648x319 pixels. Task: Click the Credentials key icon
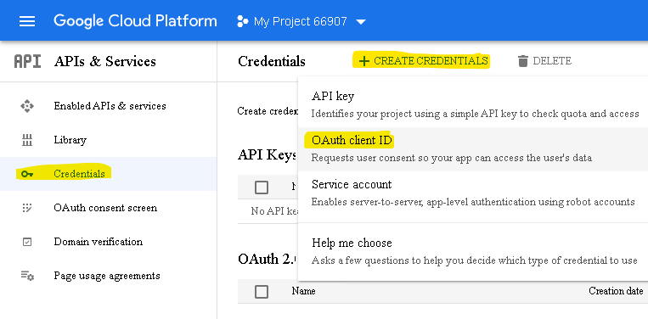[x=27, y=174]
